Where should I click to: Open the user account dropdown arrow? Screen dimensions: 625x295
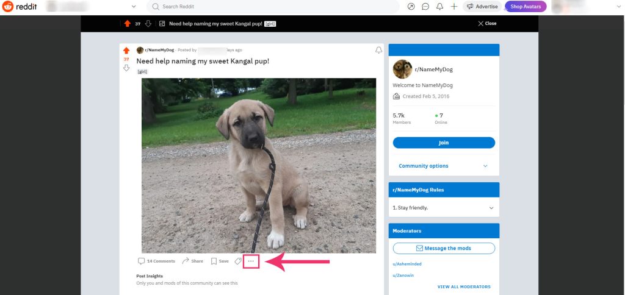pyautogui.click(x=618, y=7)
